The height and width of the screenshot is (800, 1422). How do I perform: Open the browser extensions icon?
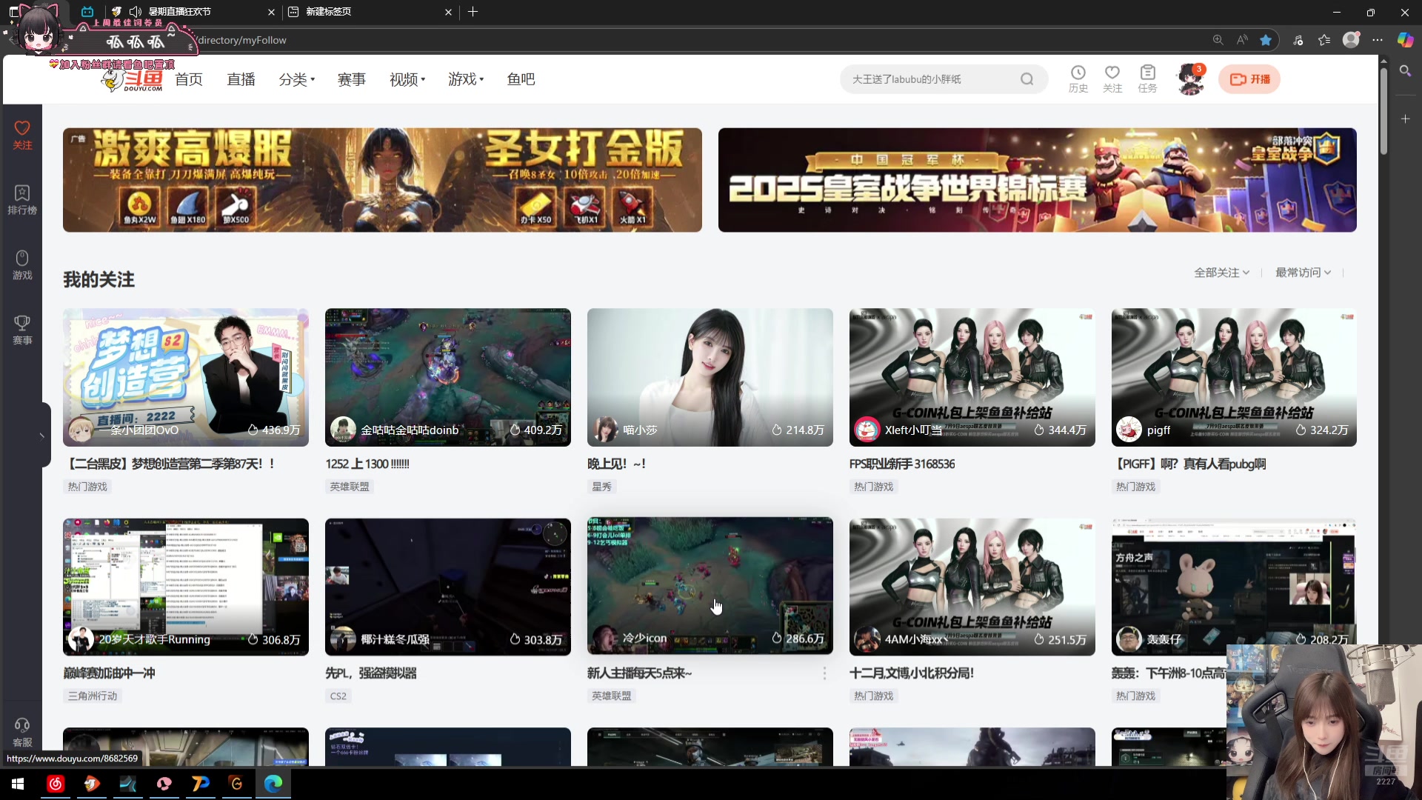1298,40
